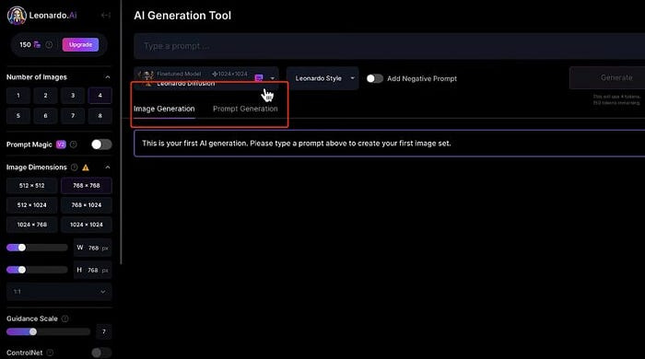
Task: Set number of images to 5
Action: tap(18, 116)
